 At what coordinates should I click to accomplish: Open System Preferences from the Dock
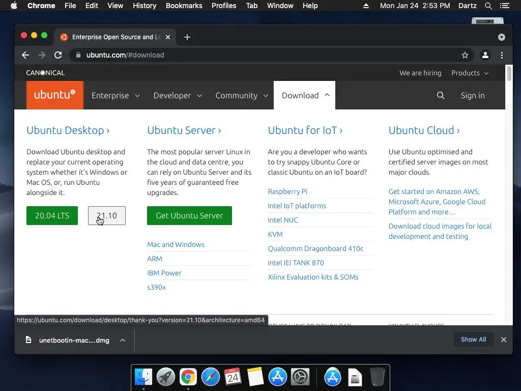(300, 377)
